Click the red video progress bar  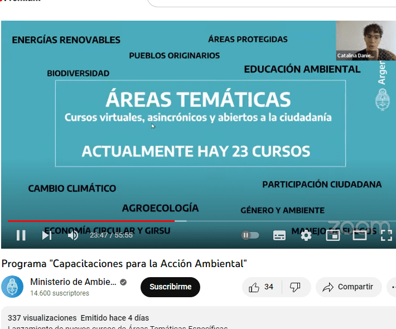tap(89, 221)
